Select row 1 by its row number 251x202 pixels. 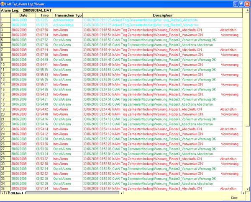click(x=4, y=20)
